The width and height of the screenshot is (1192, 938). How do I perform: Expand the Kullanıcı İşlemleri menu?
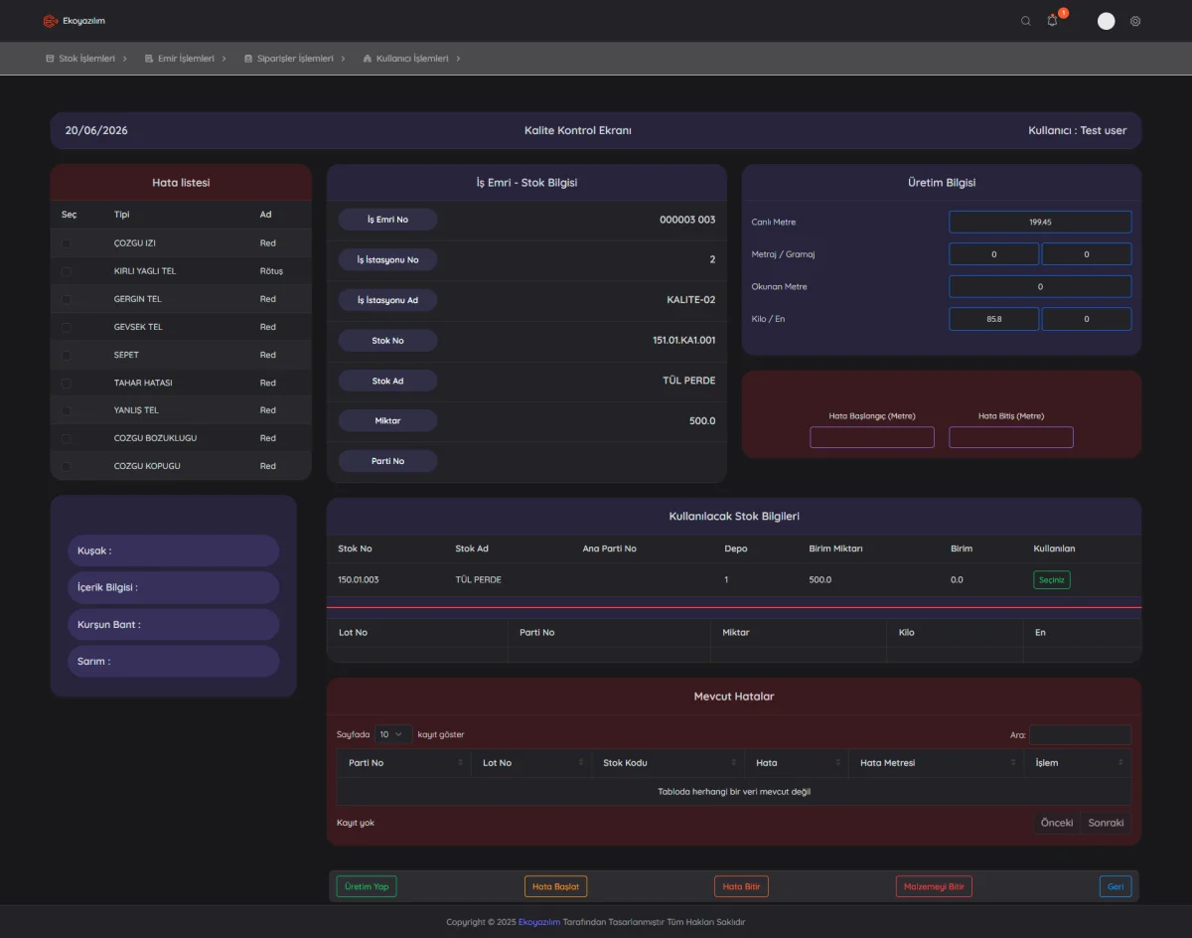pyautogui.click(x=412, y=59)
